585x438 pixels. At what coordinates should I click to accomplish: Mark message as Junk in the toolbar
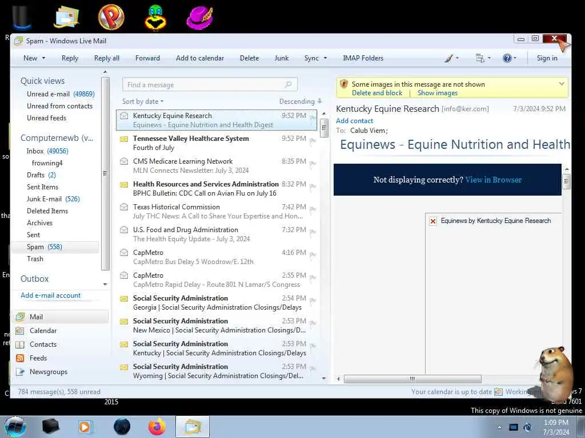tap(281, 58)
